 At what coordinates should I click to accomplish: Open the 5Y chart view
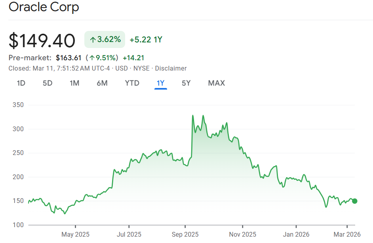[186, 83]
